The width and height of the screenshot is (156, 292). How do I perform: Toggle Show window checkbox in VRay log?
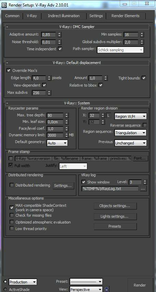83,182
